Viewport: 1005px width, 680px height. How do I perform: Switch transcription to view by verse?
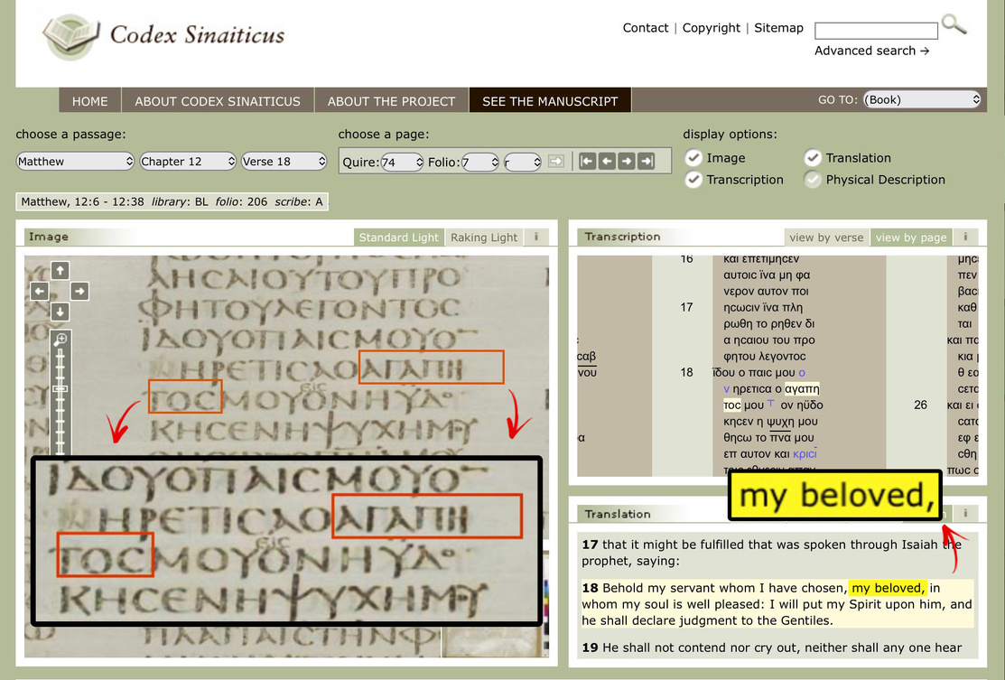tap(826, 238)
